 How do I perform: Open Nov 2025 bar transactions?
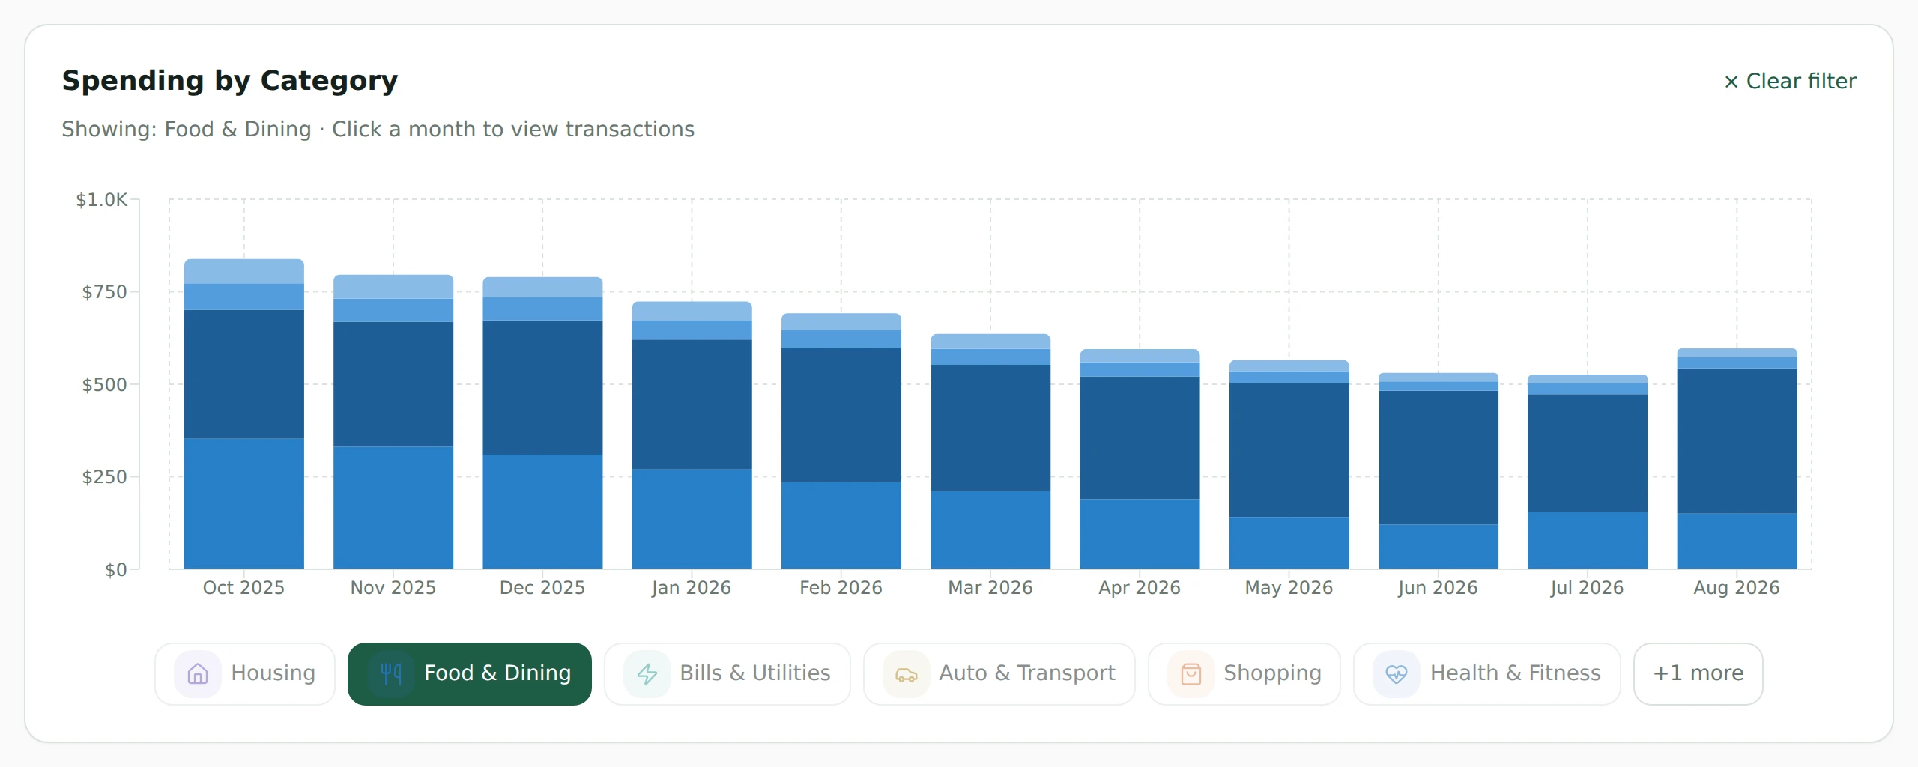[393, 422]
